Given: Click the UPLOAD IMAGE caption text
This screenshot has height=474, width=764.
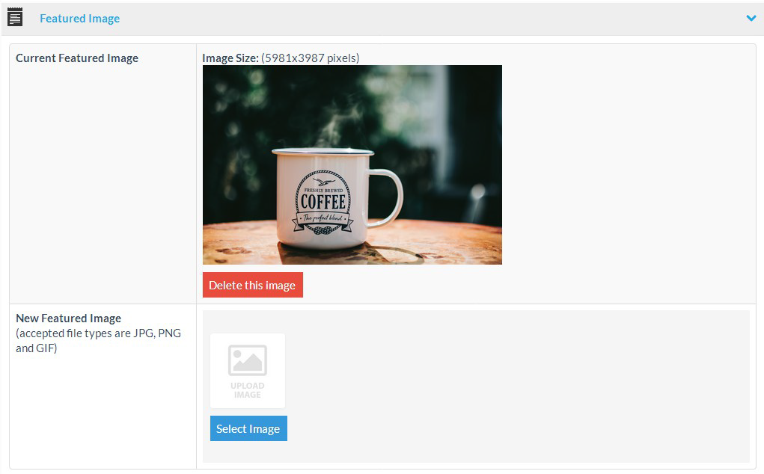Looking at the screenshot, I should click(247, 390).
